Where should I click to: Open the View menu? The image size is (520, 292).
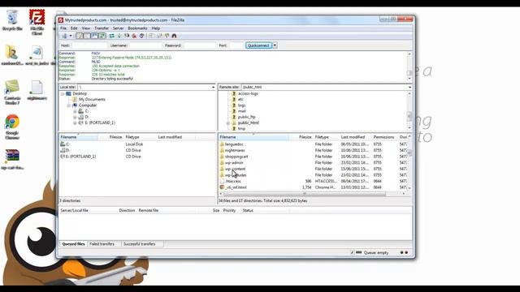86,28
